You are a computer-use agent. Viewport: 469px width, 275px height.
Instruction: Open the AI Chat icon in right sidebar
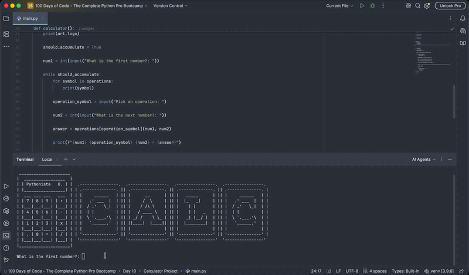point(463,31)
